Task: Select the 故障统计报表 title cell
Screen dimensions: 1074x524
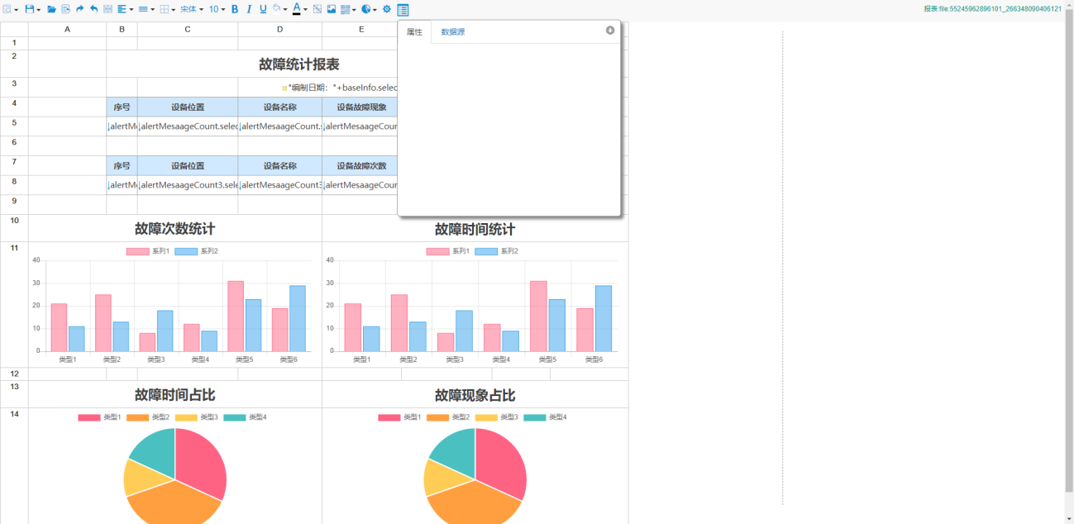Action: (298, 64)
